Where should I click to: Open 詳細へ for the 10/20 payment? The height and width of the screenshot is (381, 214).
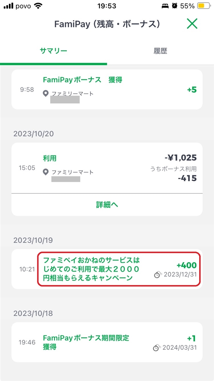(x=107, y=205)
